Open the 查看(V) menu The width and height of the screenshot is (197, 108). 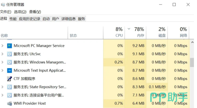(x=35, y=12)
